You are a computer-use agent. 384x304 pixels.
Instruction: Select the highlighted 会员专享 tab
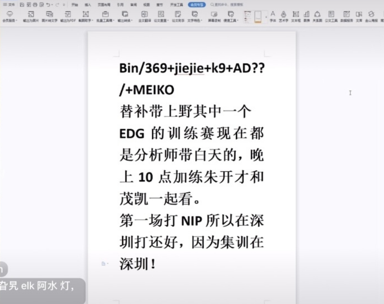196,4
